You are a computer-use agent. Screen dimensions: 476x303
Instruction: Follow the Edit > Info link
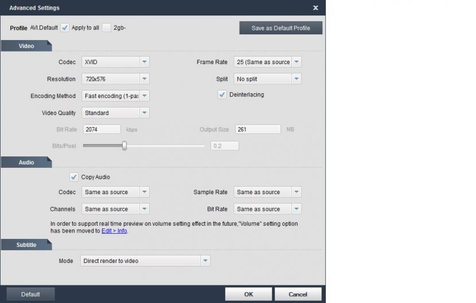click(x=114, y=231)
